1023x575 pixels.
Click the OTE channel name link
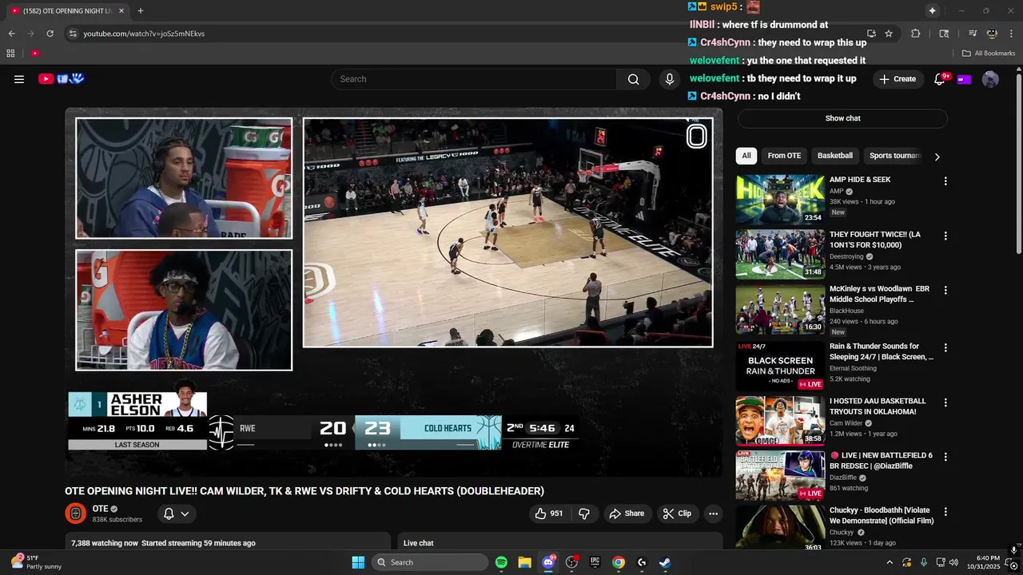[x=100, y=509]
